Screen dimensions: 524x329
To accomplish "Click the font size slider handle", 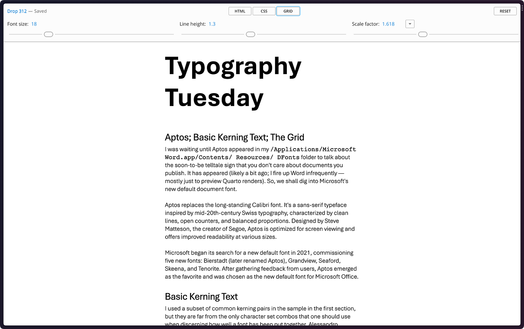I will point(49,35).
